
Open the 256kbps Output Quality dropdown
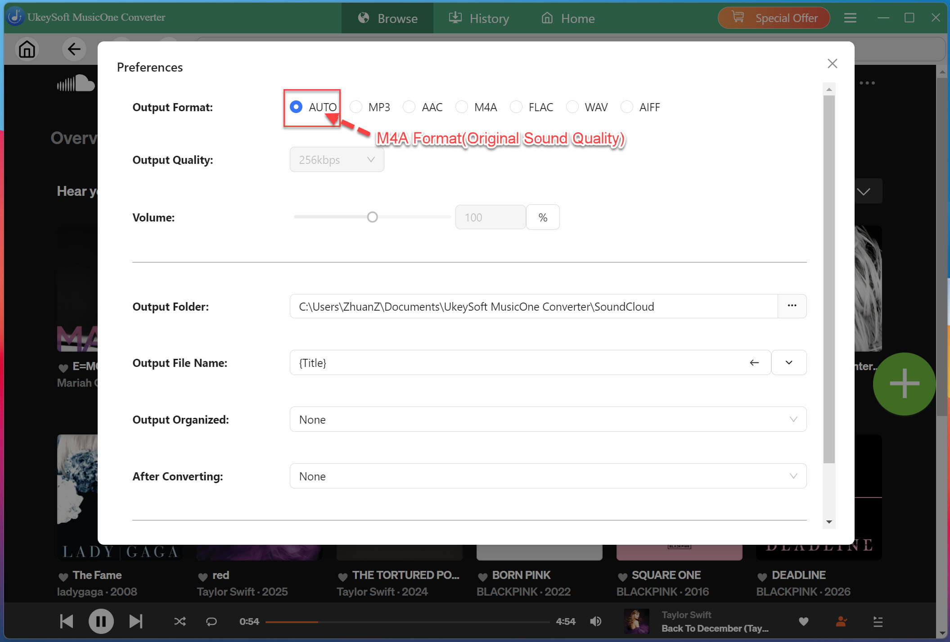337,160
